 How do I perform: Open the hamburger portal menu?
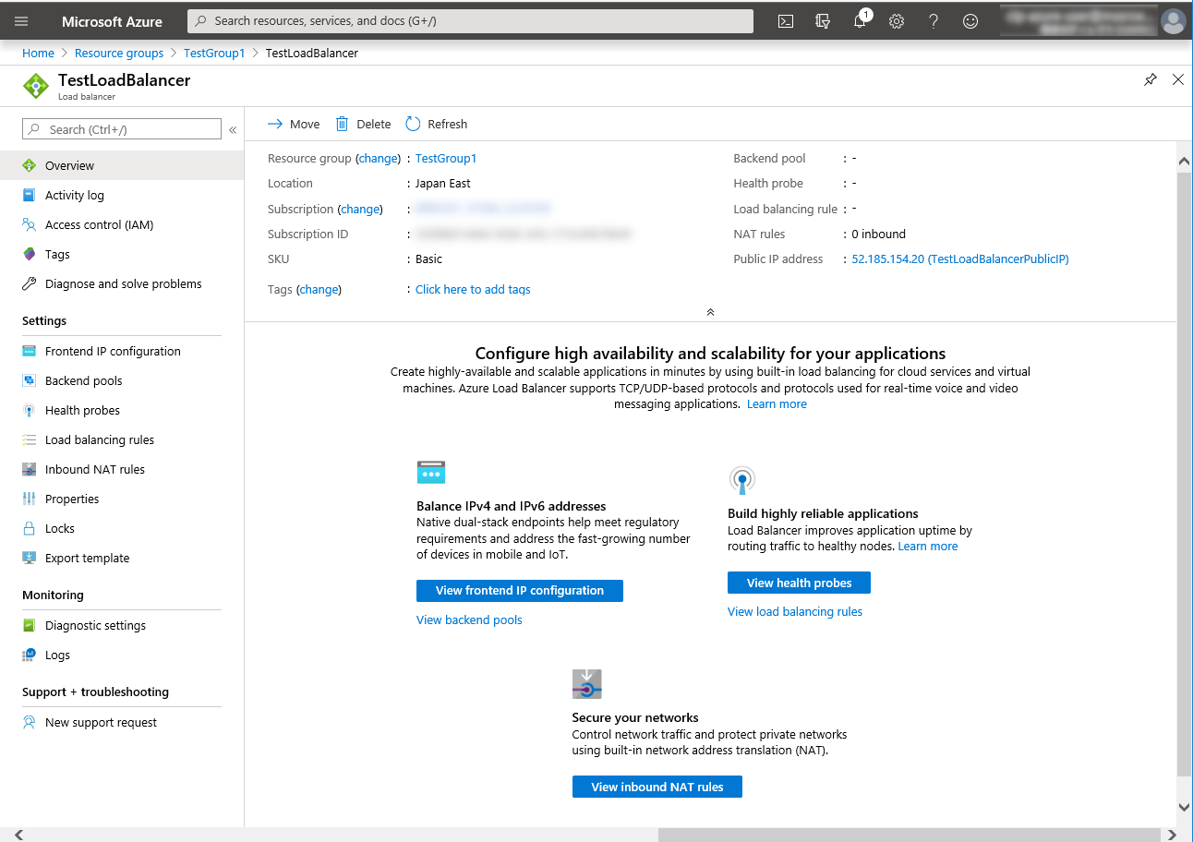tap(21, 21)
